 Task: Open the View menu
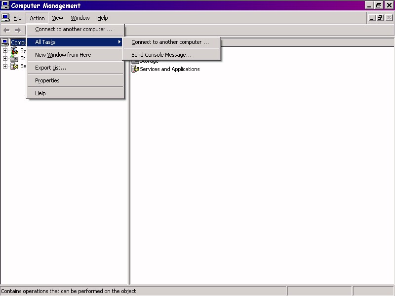tap(57, 18)
